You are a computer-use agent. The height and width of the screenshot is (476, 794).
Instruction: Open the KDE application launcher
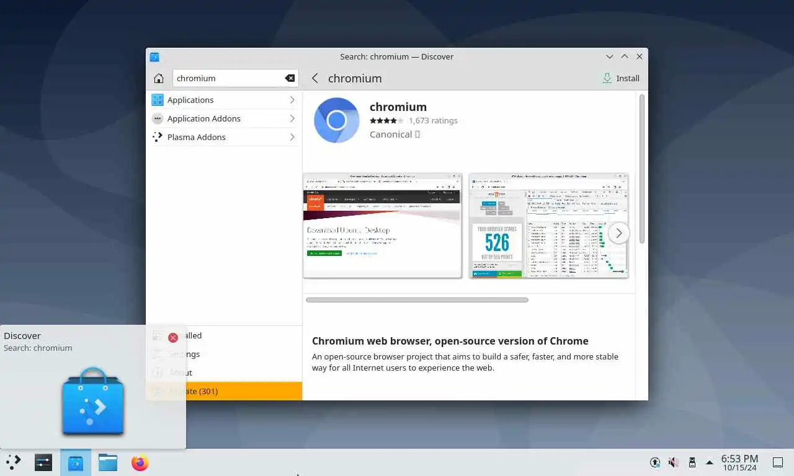point(14,462)
